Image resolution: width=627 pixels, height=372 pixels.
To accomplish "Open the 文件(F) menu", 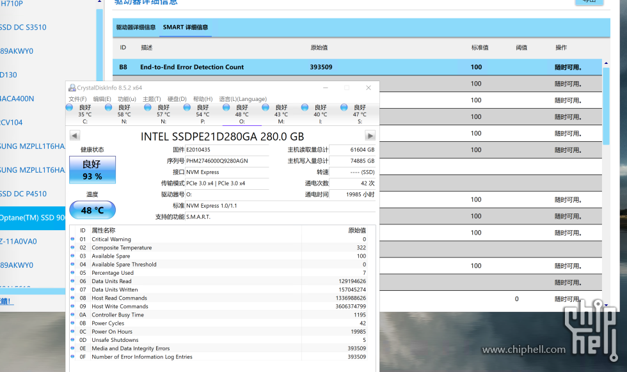I will point(77,98).
